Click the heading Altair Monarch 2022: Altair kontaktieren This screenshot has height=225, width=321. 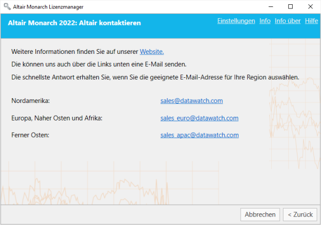tap(74, 23)
